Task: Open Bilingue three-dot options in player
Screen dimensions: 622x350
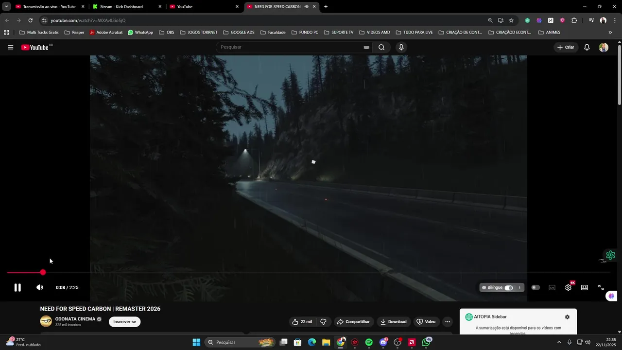Action: (x=519, y=287)
